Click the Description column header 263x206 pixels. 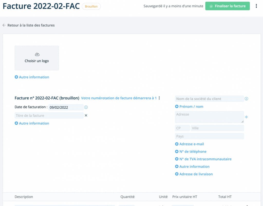(x=24, y=197)
